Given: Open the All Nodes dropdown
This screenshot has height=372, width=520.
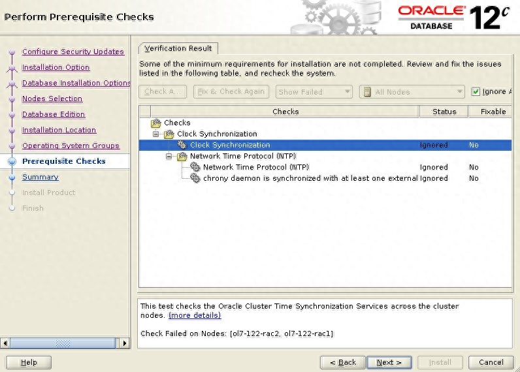Looking at the screenshot, I should pos(412,92).
